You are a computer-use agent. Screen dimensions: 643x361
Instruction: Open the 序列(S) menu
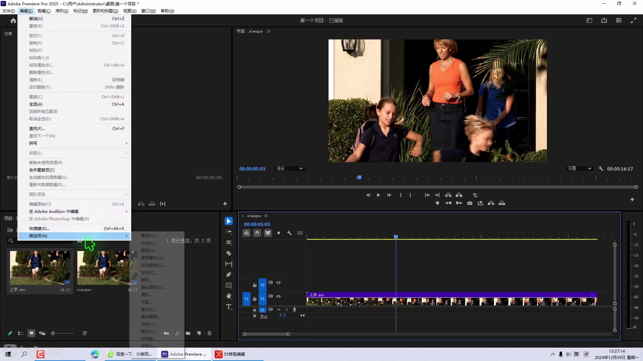coord(62,11)
